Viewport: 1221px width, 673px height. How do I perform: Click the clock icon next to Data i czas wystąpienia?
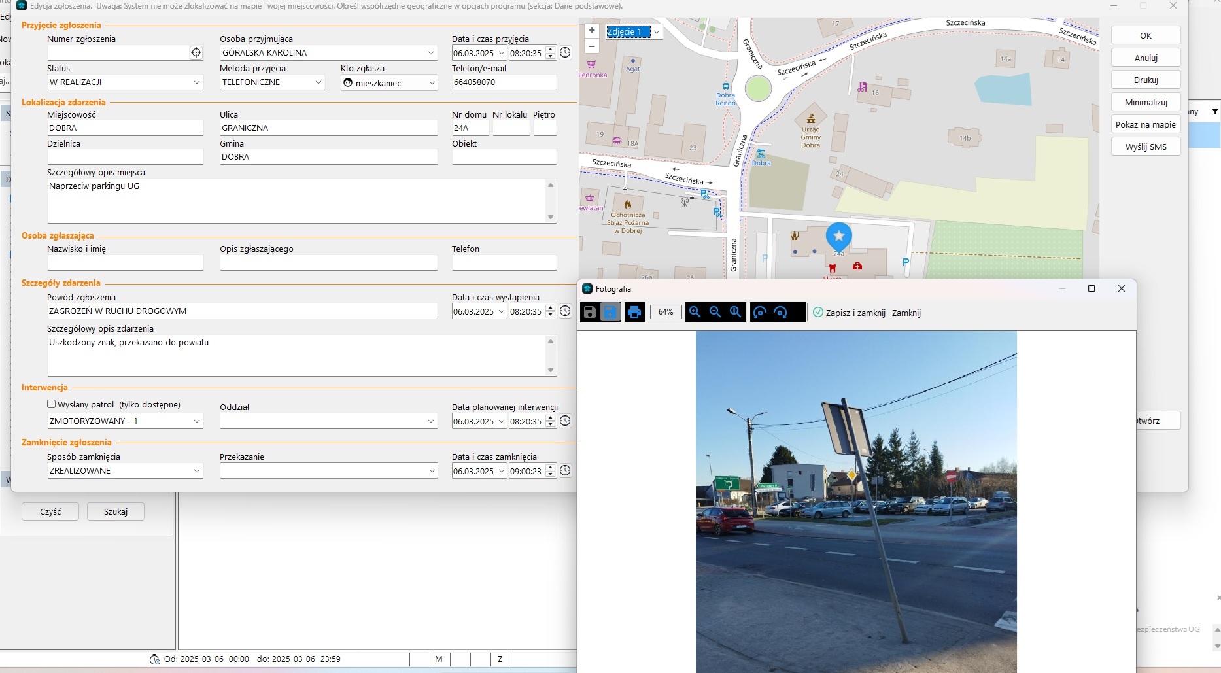pyautogui.click(x=566, y=311)
